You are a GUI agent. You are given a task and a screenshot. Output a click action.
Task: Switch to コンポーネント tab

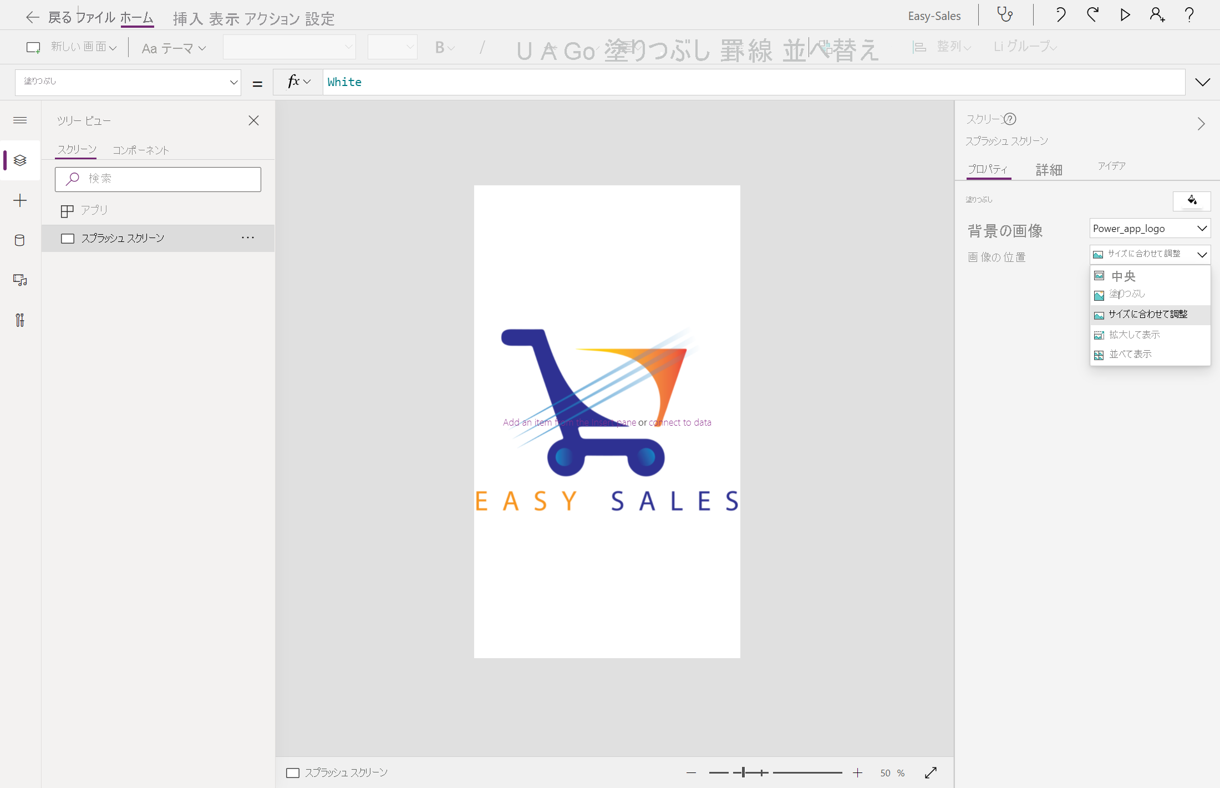[x=141, y=150]
